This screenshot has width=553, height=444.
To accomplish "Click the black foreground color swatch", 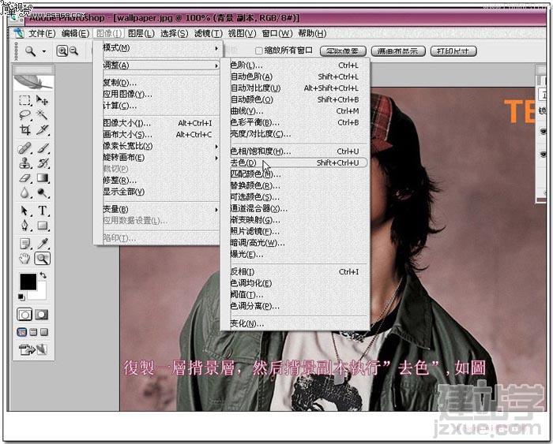I will tap(28, 282).
